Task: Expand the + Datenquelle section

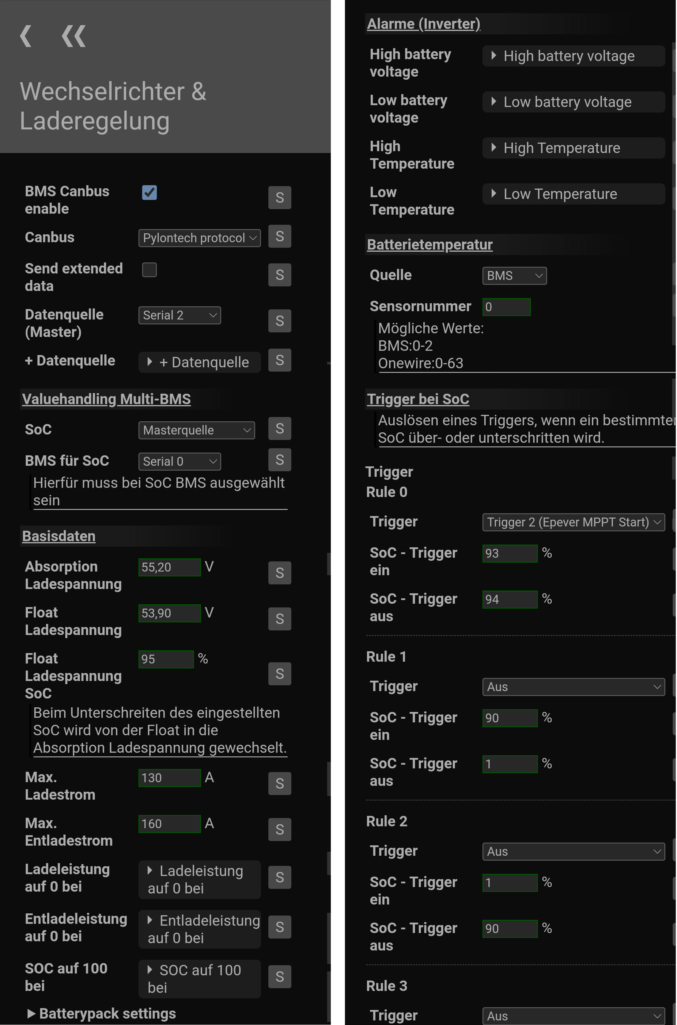Action: (199, 362)
